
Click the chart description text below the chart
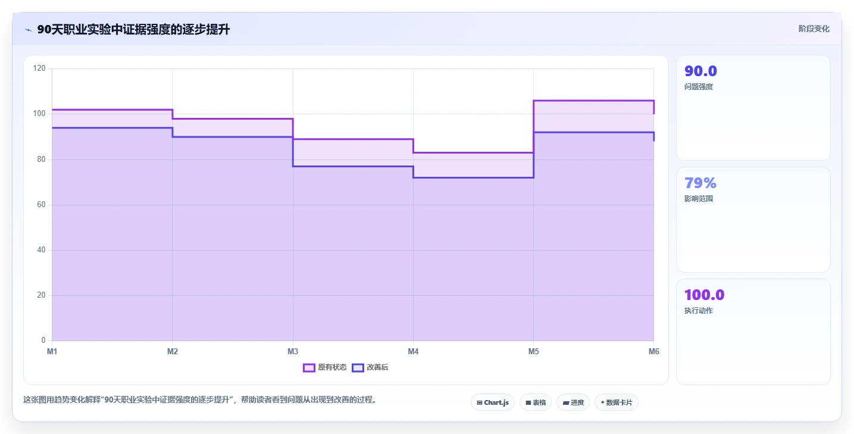(x=200, y=399)
